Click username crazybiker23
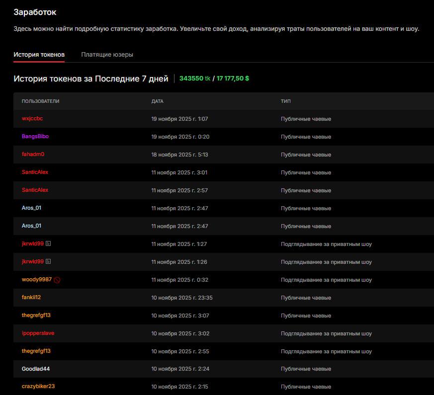This screenshot has height=395, width=434. [x=38, y=387]
